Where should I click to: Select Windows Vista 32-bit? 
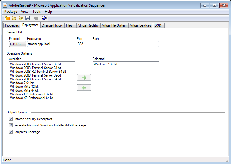[24, 87]
